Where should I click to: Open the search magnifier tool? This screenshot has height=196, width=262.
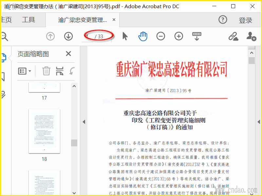coord(4,37)
